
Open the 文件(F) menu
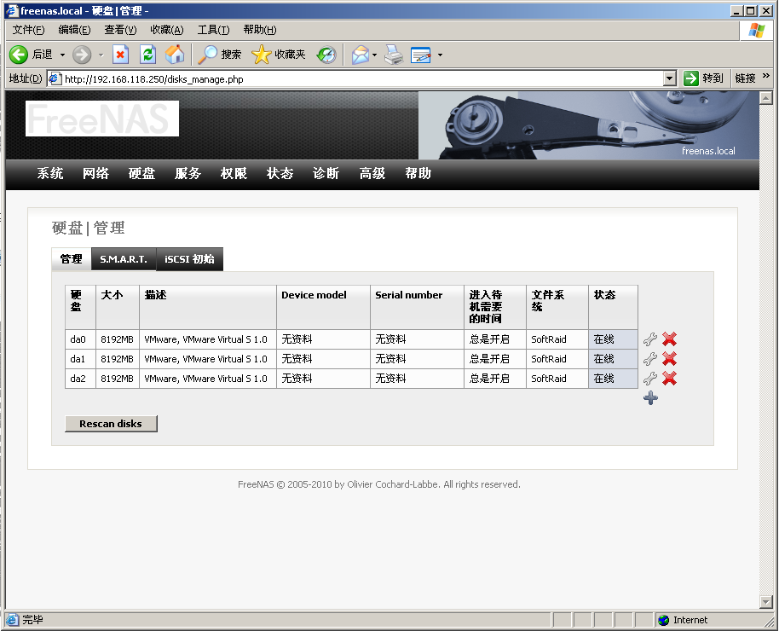click(28, 30)
